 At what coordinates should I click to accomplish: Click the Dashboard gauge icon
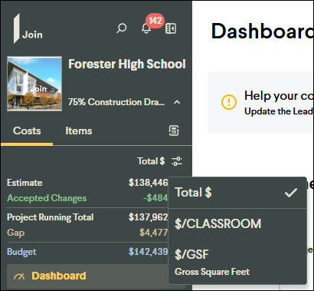coord(19,276)
